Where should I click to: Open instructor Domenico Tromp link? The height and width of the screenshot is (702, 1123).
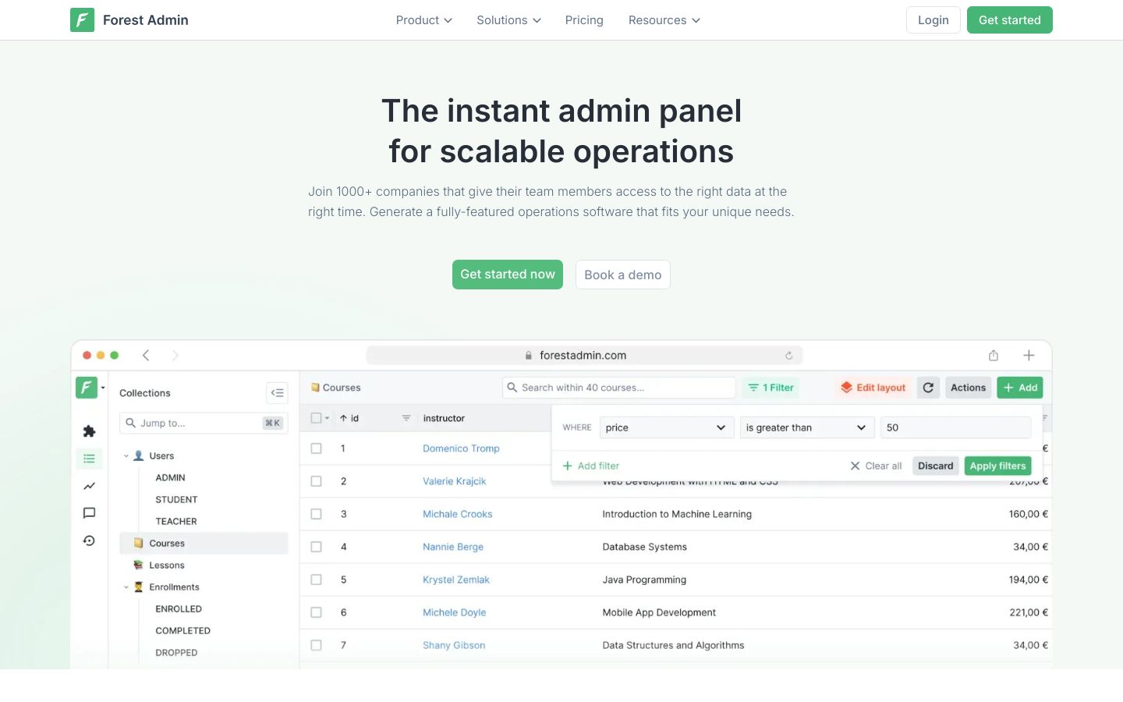click(461, 448)
